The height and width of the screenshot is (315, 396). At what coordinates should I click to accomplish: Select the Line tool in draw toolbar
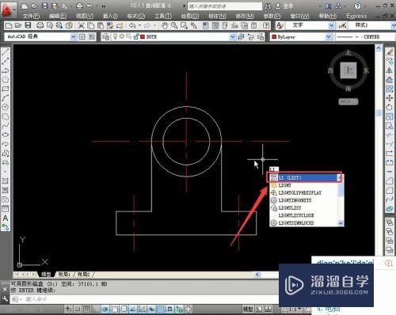pyautogui.click(x=6, y=51)
